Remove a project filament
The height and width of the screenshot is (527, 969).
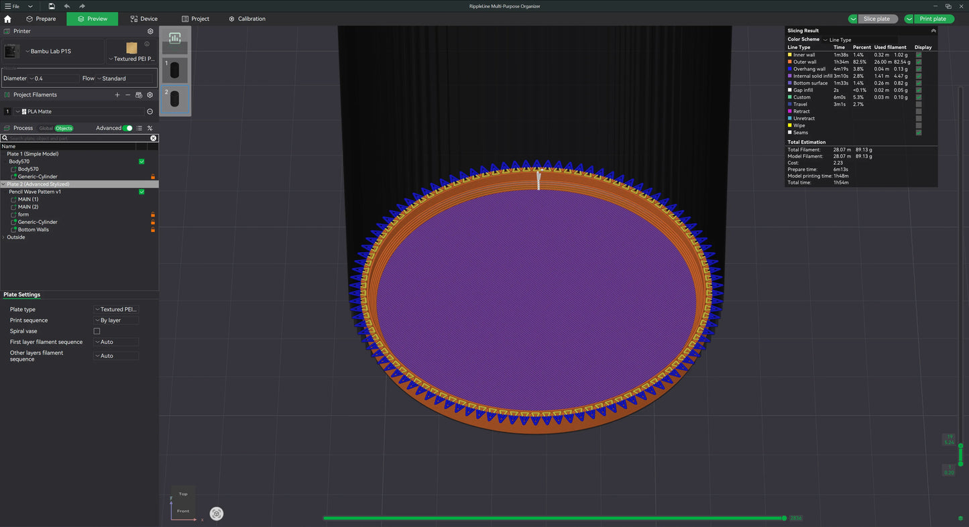point(128,95)
